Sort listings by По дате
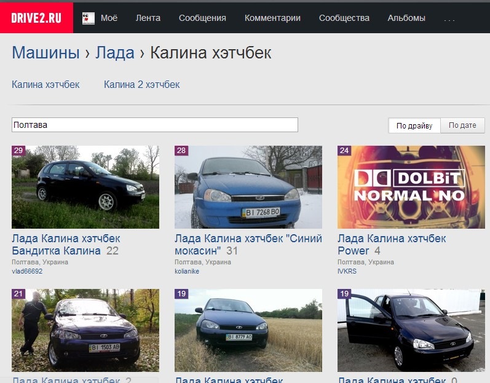Screen dimensions: 490x383 coord(462,125)
